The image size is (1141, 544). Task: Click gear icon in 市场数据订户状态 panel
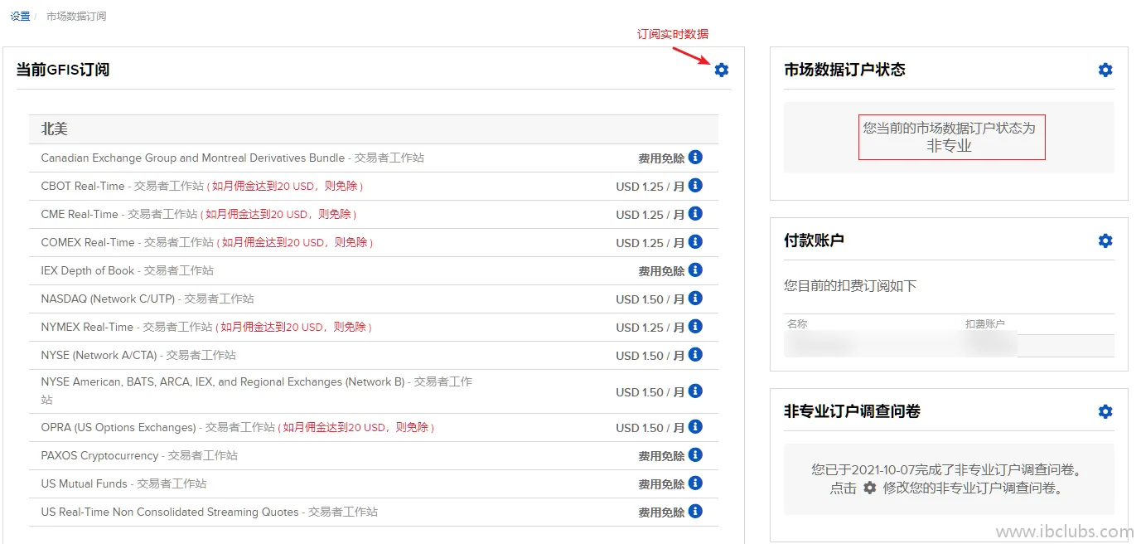[x=1105, y=70]
